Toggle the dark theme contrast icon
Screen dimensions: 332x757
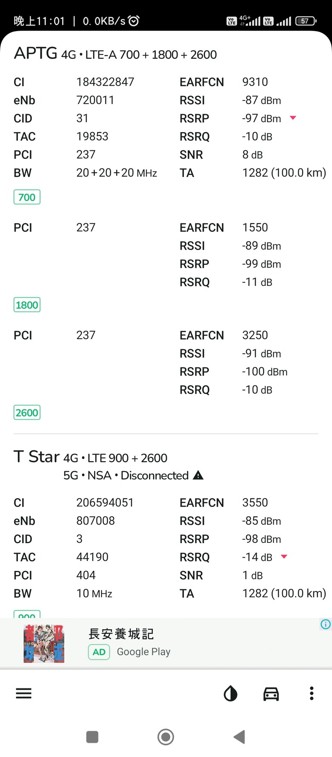(x=230, y=694)
